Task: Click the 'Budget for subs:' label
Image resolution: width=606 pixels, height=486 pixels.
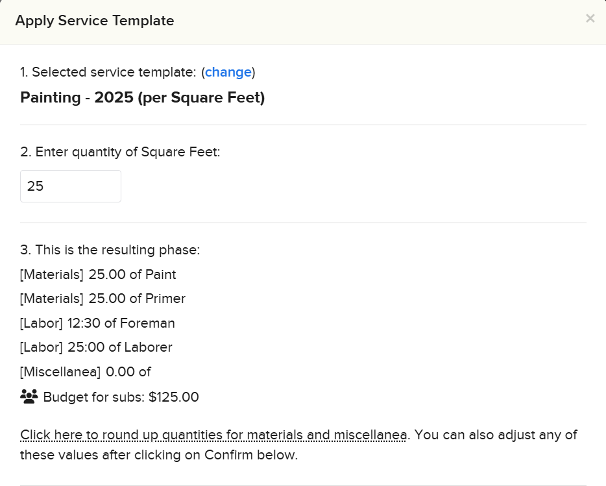Action: [93, 397]
